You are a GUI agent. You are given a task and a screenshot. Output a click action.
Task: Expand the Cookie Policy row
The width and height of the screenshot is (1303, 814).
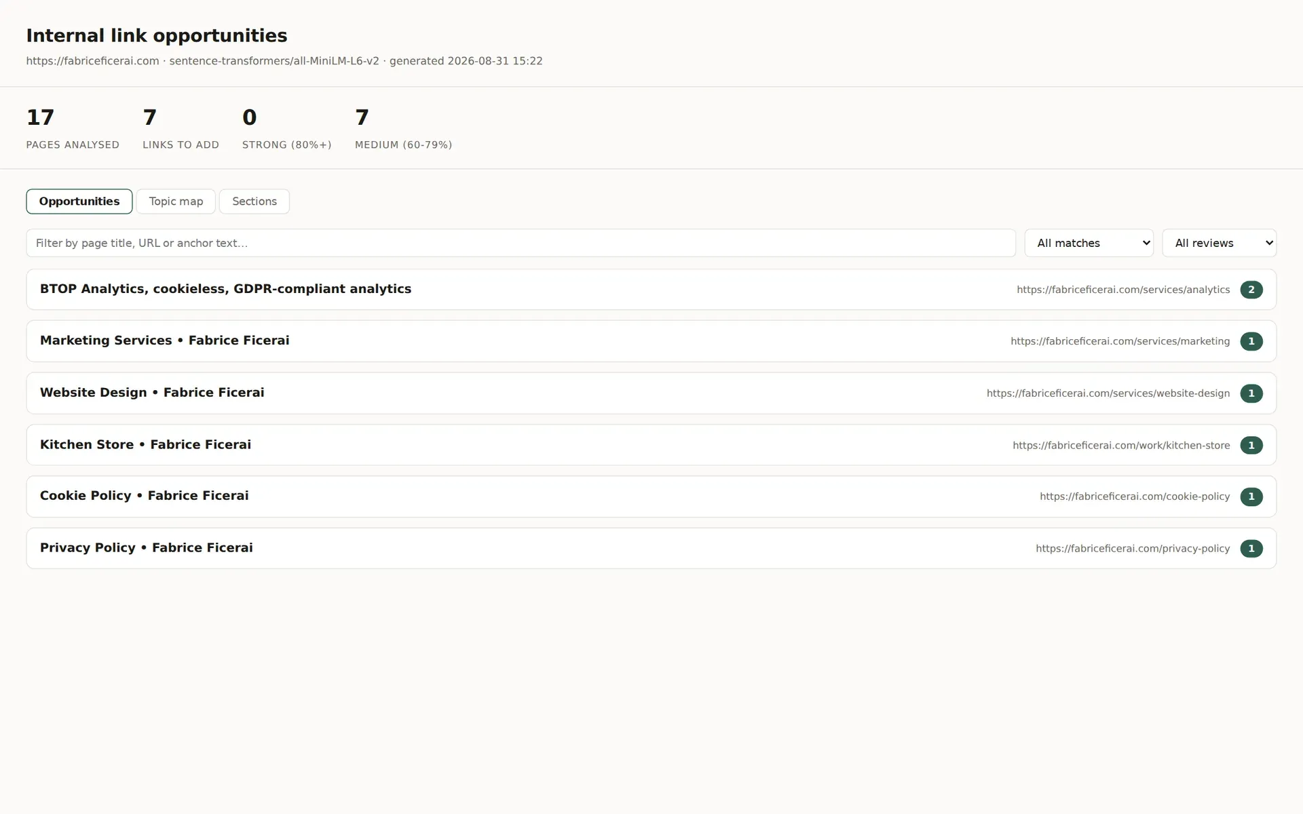click(x=651, y=497)
